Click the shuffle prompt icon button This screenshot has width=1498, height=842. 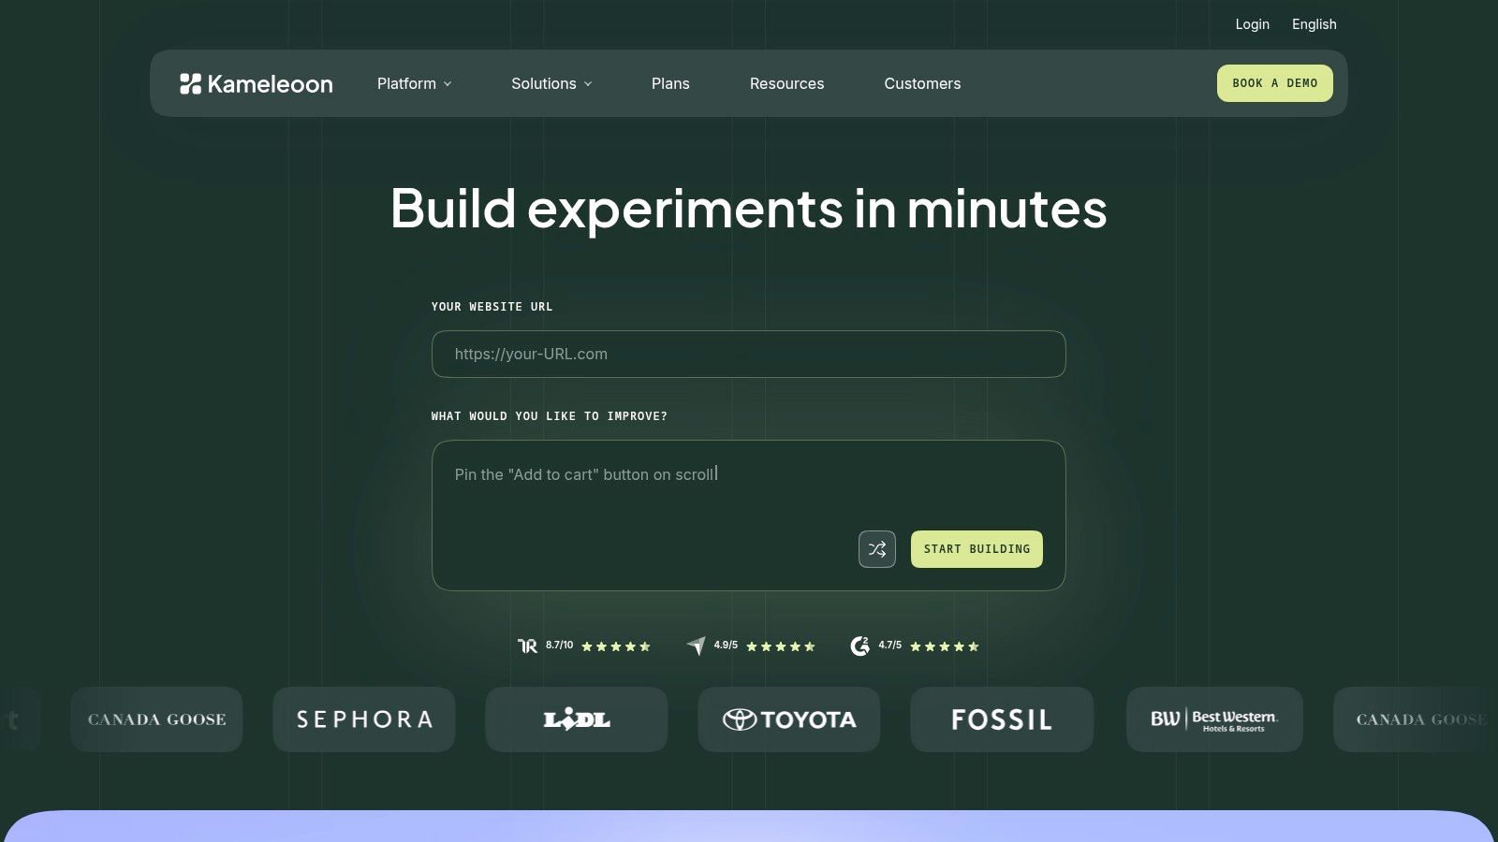[877, 549]
